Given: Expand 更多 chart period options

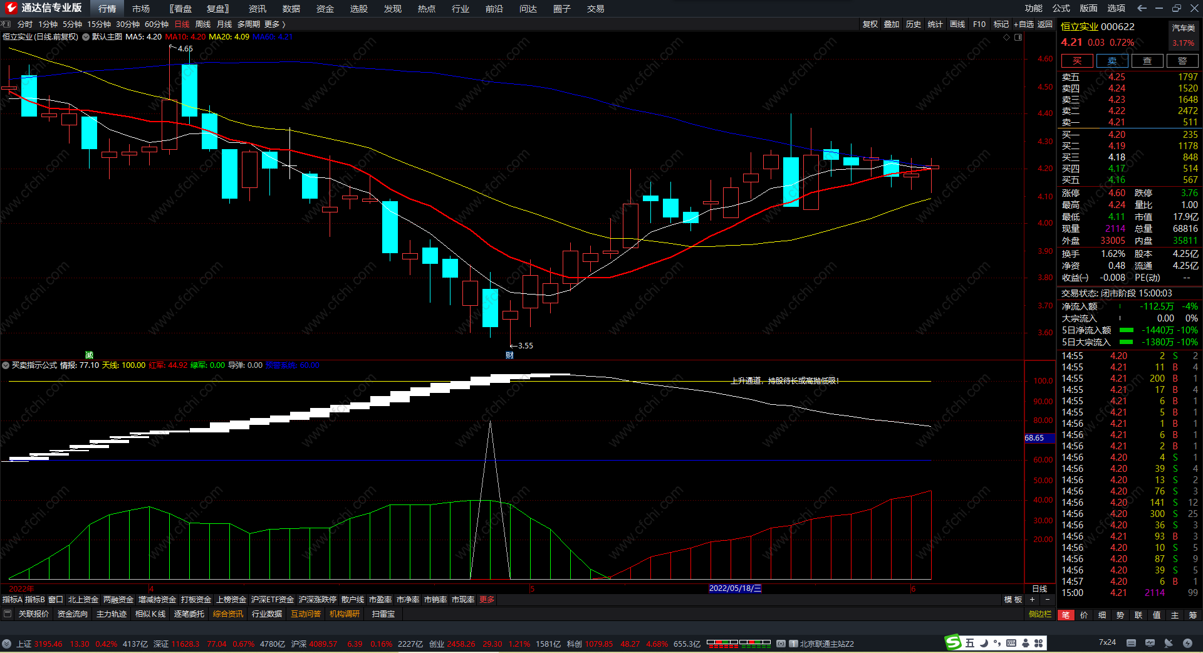Looking at the screenshot, I should [274, 24].
